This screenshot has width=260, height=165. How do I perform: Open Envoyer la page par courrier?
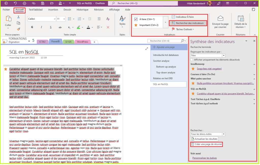(220, 22)
